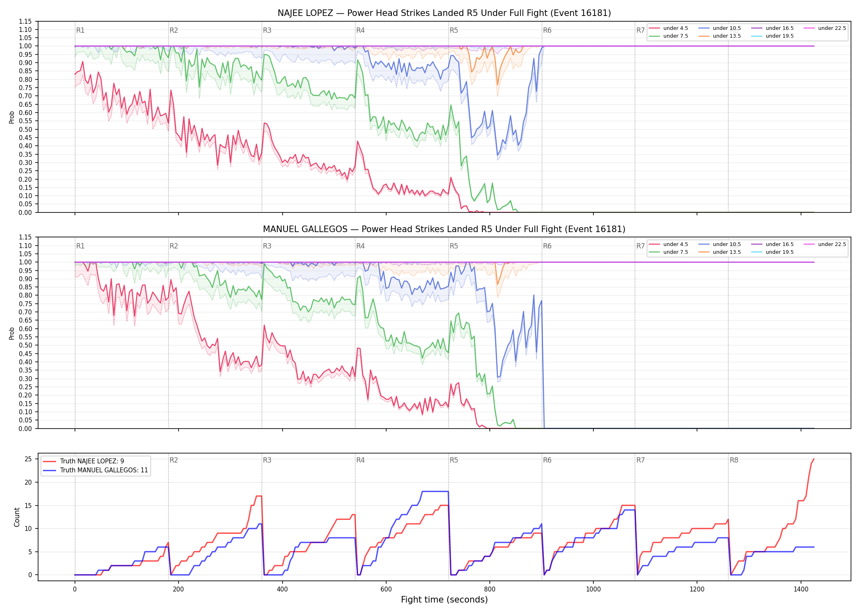
Task: Select the 25 tick on the Count axis
Action: pyautogui.click(x=28, y=459)
